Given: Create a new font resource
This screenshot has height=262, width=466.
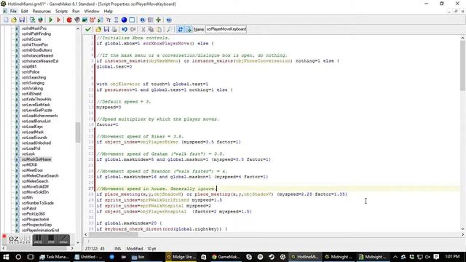Looking at the screenshot, I should pos(108,20).
